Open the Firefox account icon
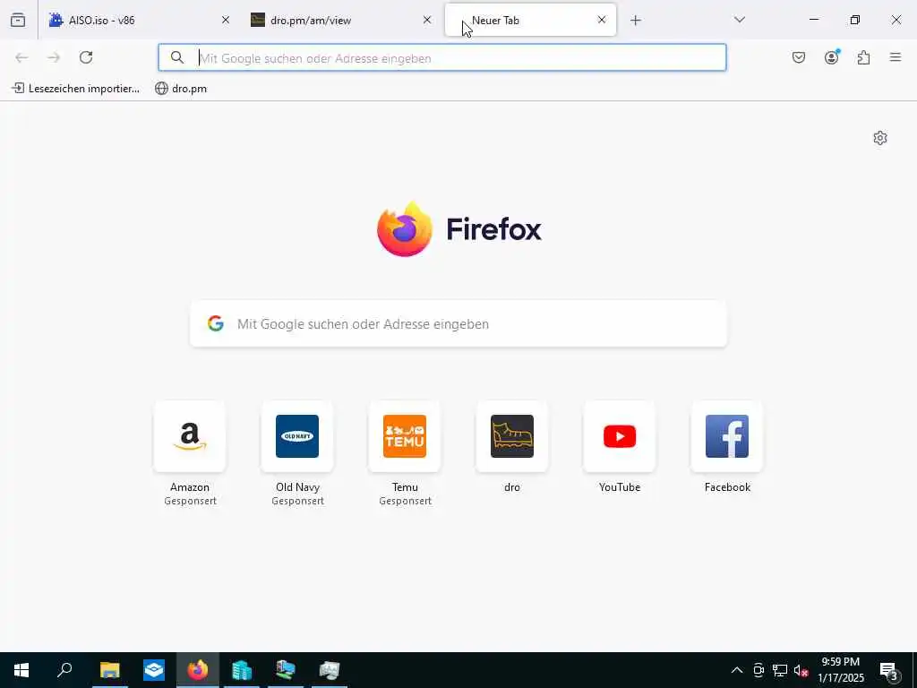Viewport: 917px width, 688px height. click(x=831, y=57)
